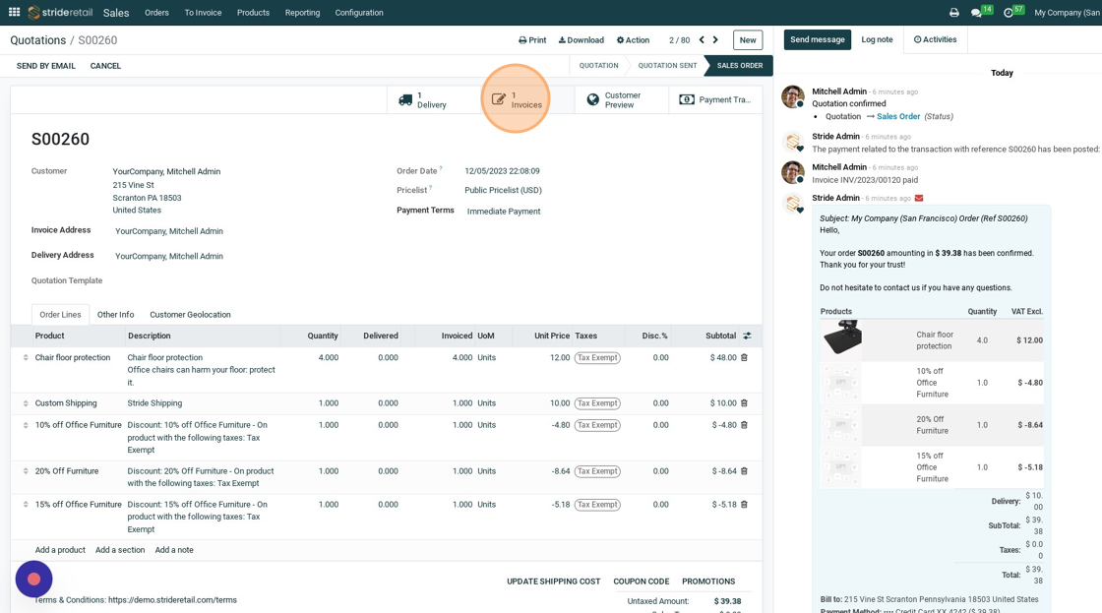Click Send message in chatter
This screenshot has height=613, width=1102.
[x=818, y=39]
